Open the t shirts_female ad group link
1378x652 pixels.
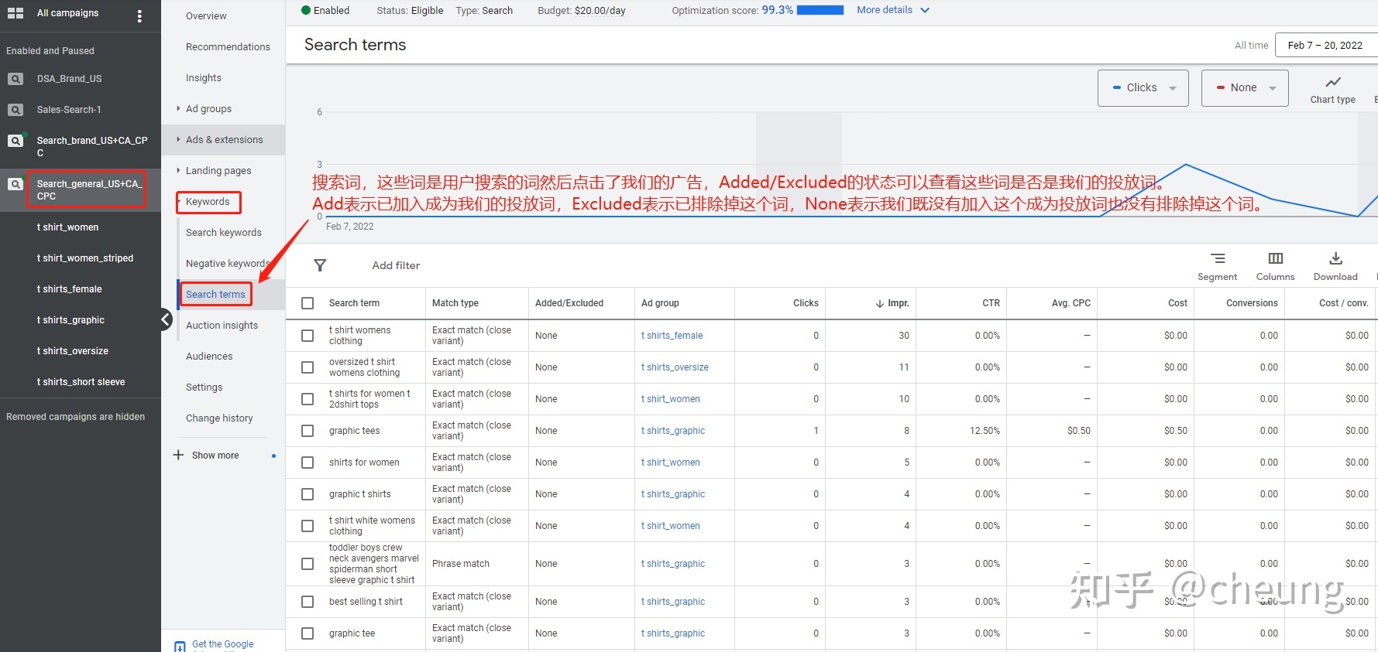672,336
